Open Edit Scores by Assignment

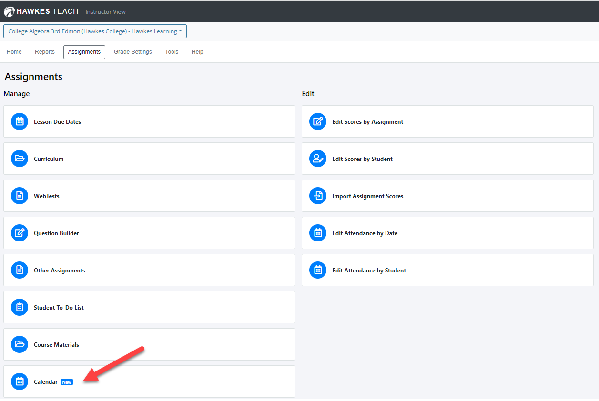(x=367, y=122)
